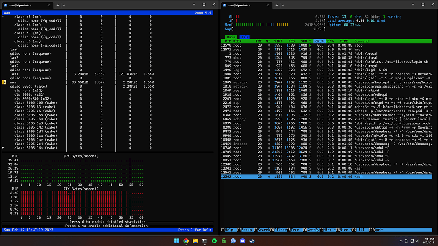Open a new tab in the bmon terminal window

pyautogui.click(x=58, y=5)
